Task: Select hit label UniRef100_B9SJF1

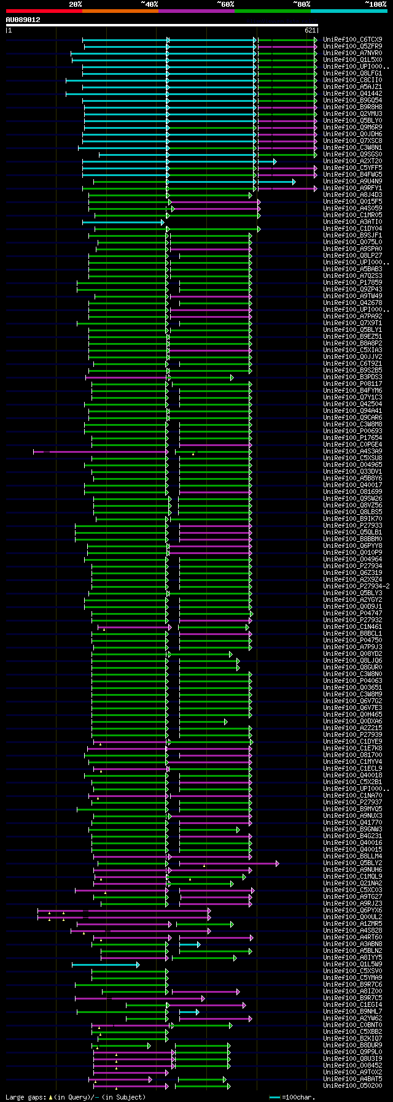Action: [x=352, y=236]
